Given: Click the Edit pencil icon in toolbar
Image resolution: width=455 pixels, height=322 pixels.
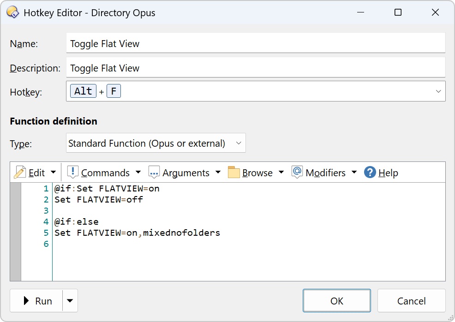Looking at the screenshot, I should [x=20, y=173].
